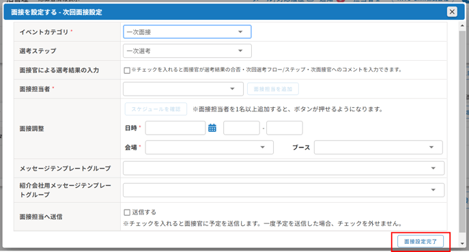
Task: Expand the メッセージテンプレートグループ dropdown
Action: [283, 168]
